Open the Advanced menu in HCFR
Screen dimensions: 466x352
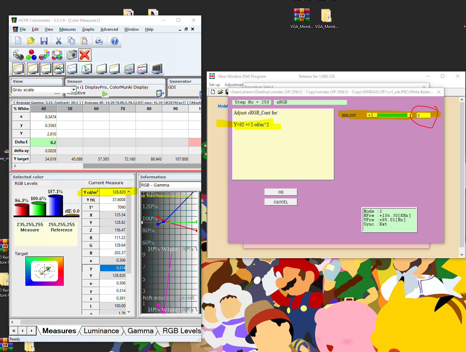point(109,29)
